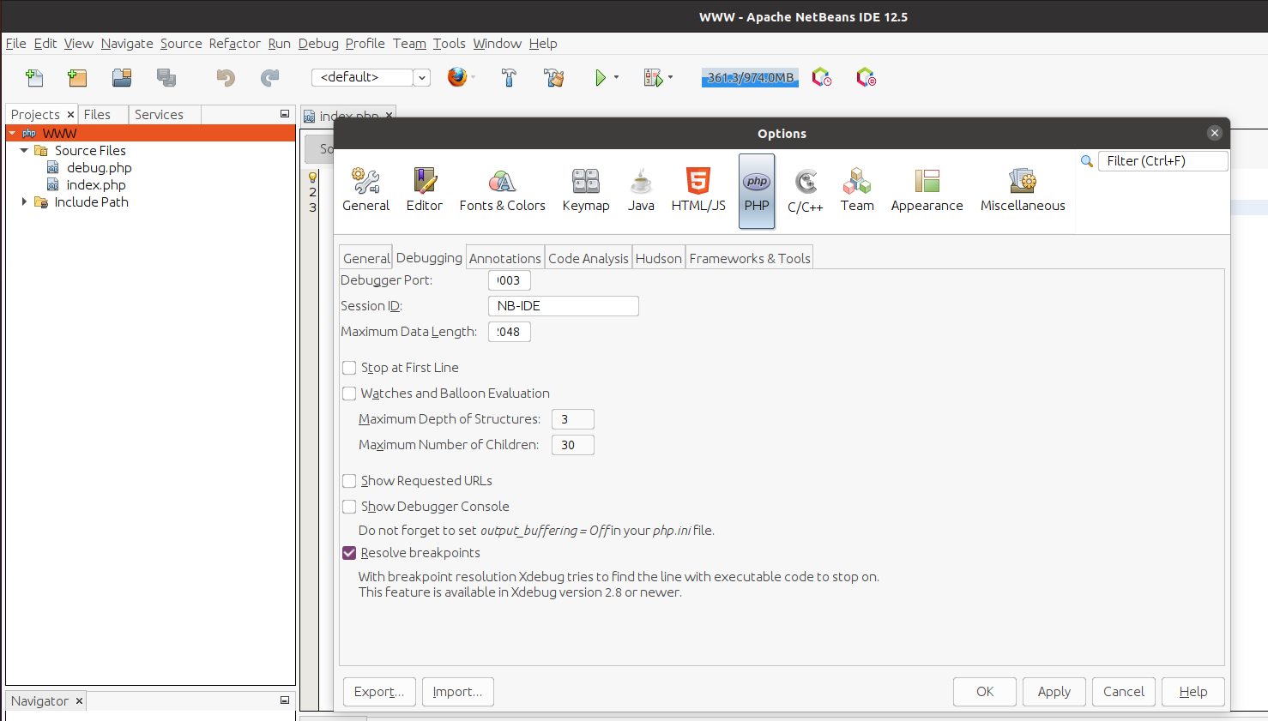
Task: Select the Editor options category
Action: [425, 190]
